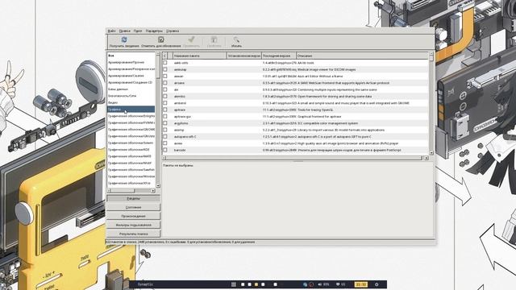Toggle the status box for aewan
Viewport: 516px width, 290px height.
[x=165, y=76]
